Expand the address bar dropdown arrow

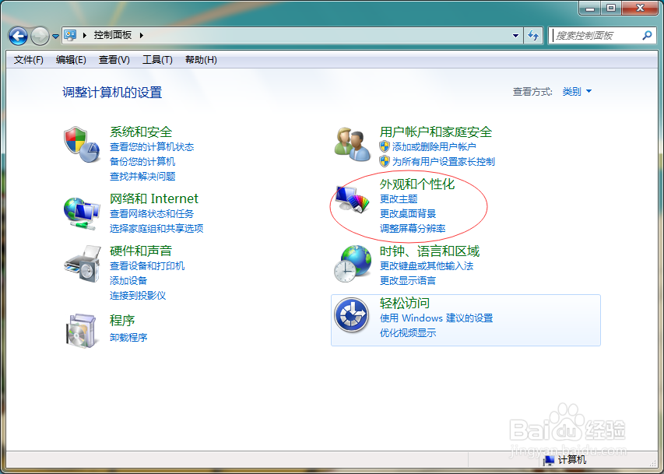[x=515, y=35]
